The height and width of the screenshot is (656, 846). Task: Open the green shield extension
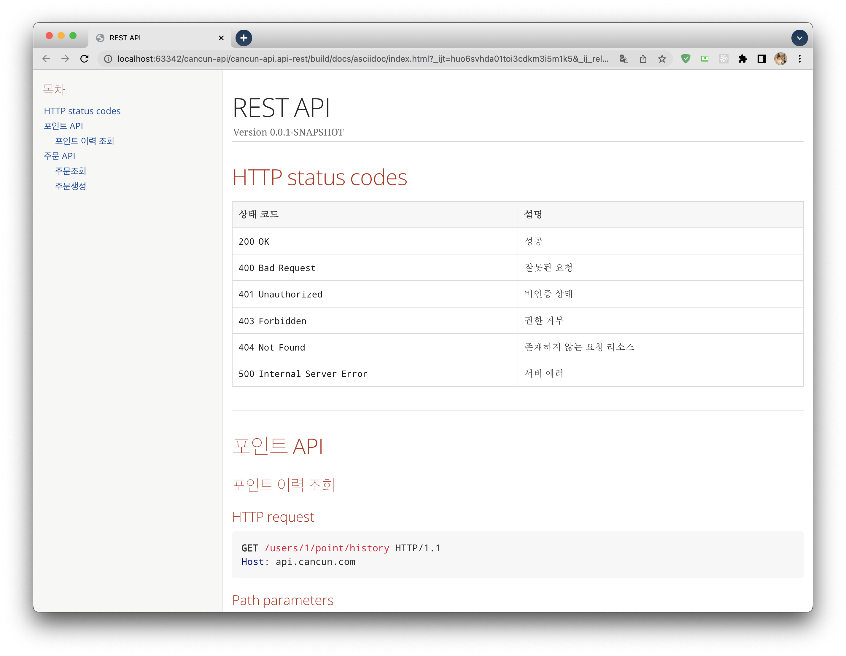pyautogui.click(x=686, y=59)
